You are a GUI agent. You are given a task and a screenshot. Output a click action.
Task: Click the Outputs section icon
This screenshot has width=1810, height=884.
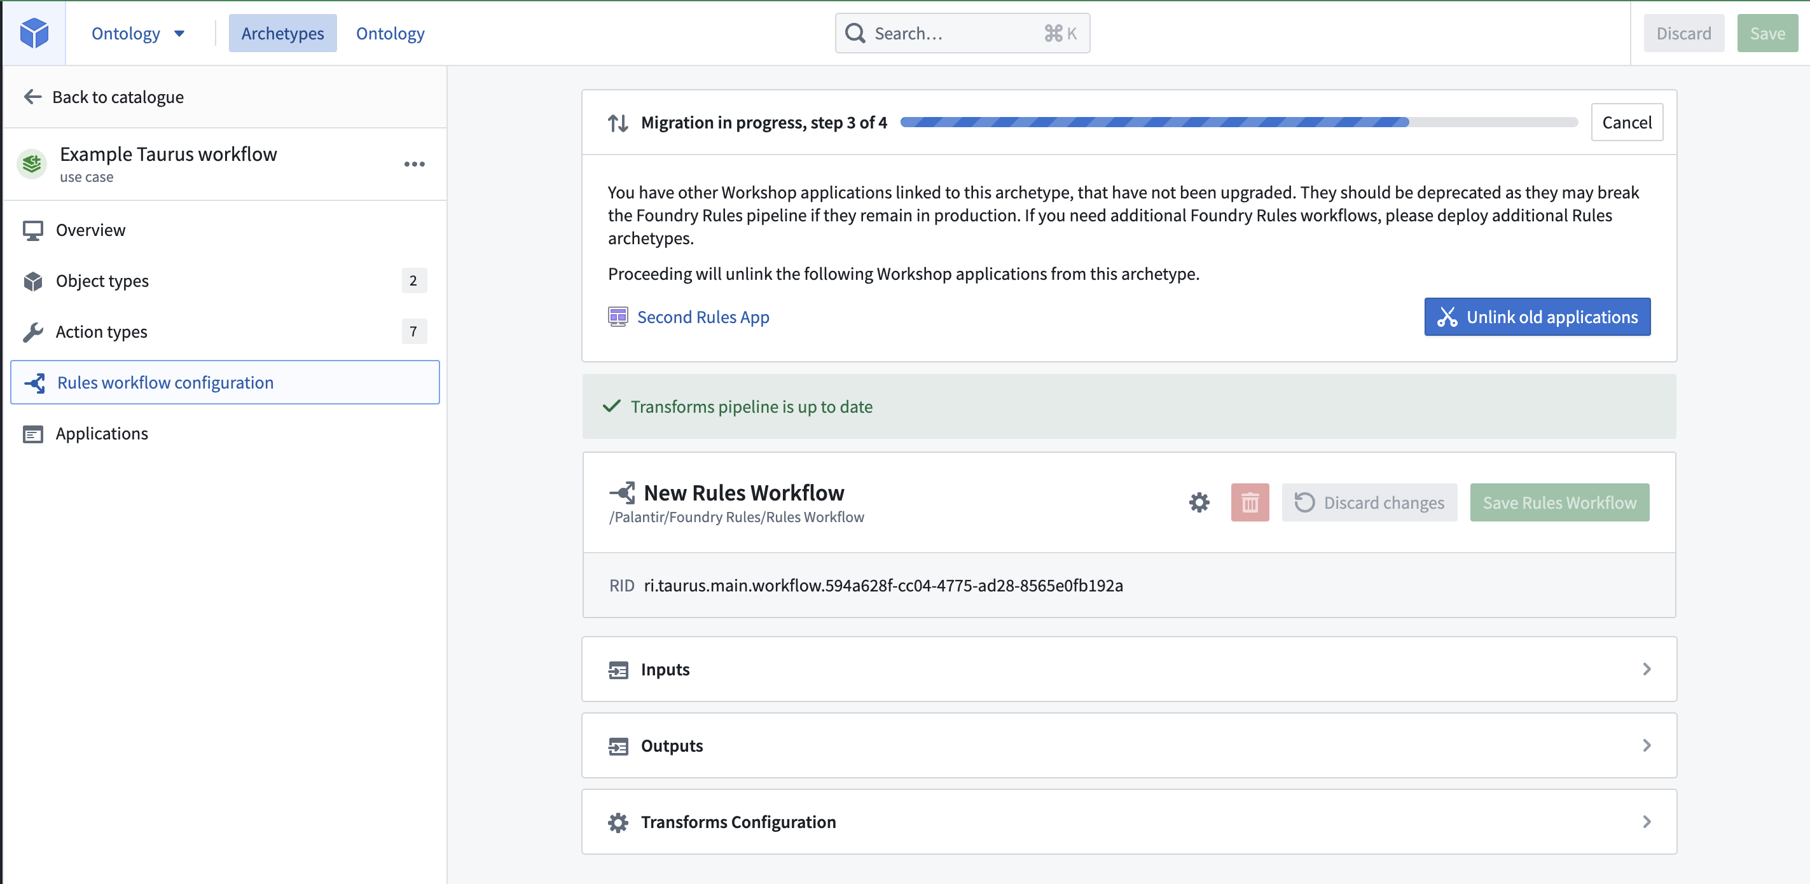618,745
